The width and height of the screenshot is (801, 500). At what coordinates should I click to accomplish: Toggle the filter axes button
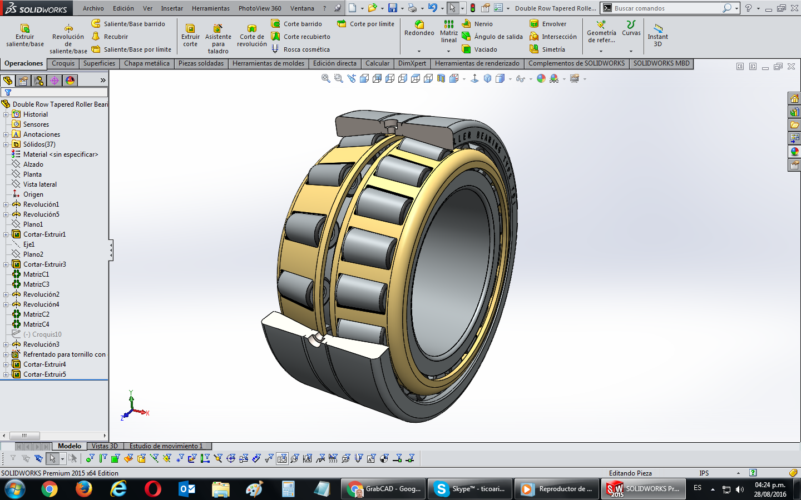(x=154, y=458)
